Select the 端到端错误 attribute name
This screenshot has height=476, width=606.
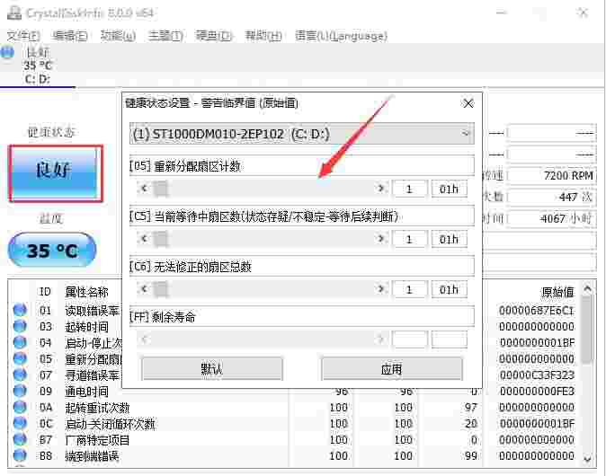pos(92,456)
